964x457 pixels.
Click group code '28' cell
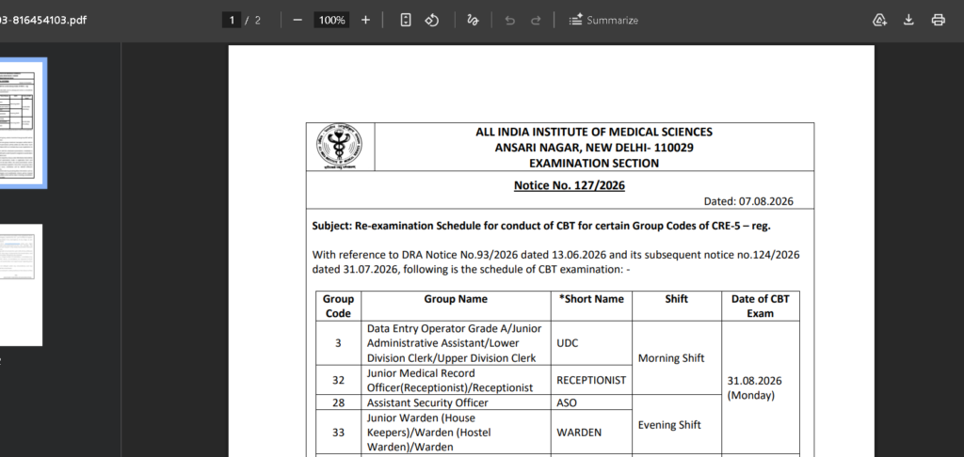tap(338, 403)
